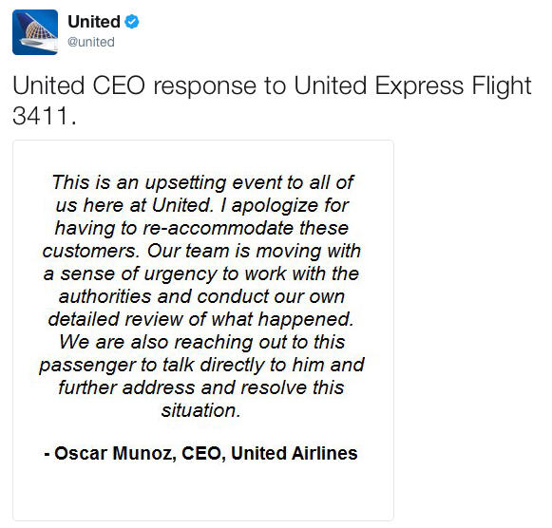Click the 'United Express Flight' phrase

click(x=412, y=85)
